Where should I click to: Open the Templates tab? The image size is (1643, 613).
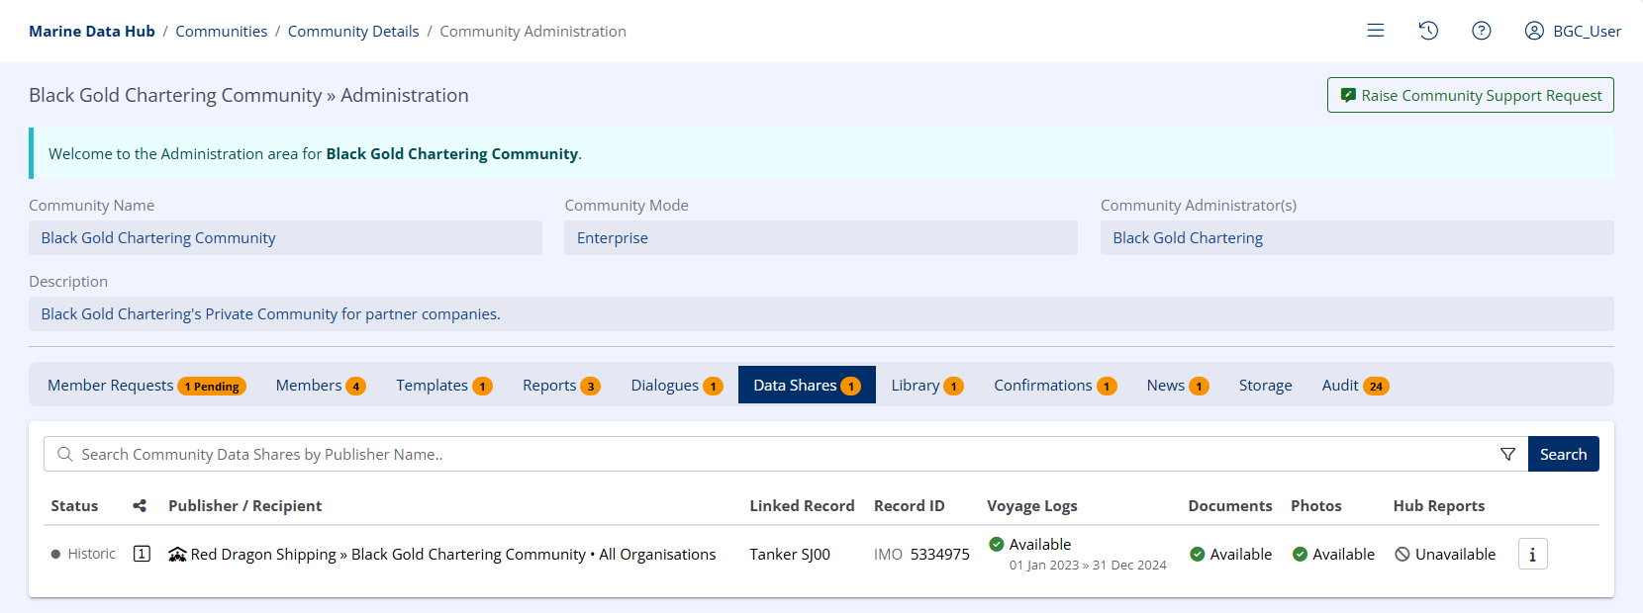tap(443, 386)
